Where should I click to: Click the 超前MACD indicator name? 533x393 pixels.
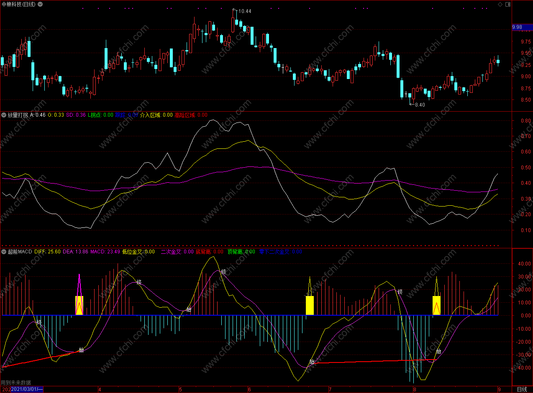[20, 252]
